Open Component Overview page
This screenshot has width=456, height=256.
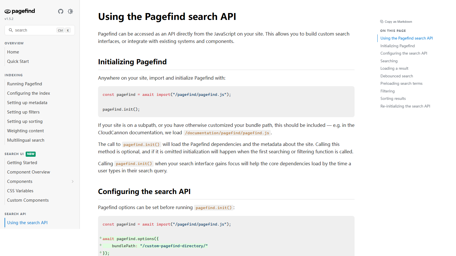(28, 172)
